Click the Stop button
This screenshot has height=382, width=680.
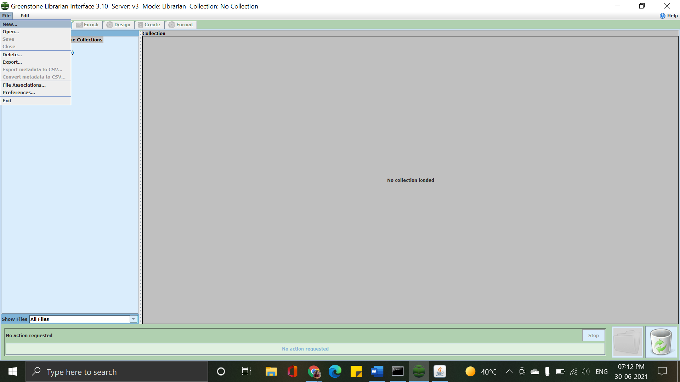click(594, 335)
